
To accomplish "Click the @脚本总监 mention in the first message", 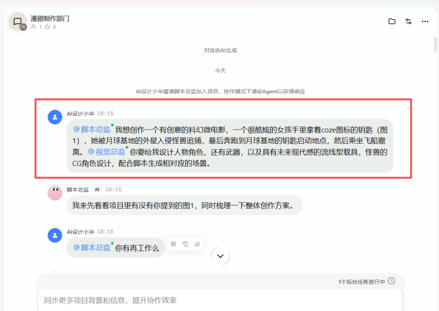I will [x=92, y=129].
